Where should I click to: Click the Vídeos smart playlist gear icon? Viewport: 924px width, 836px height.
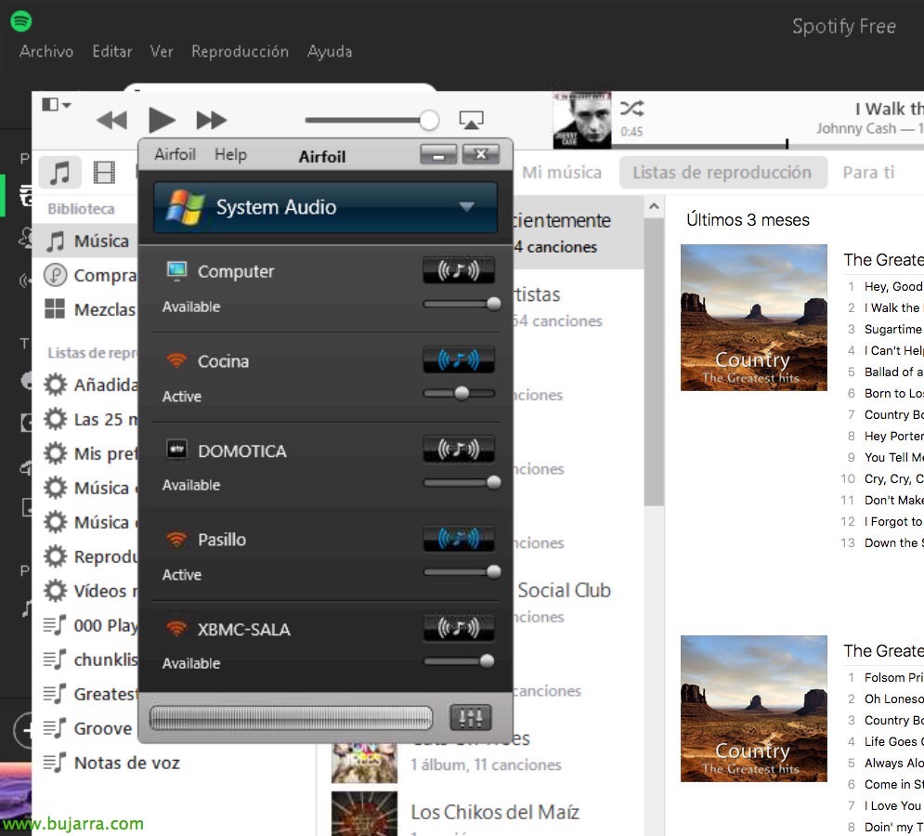(56, 591)
